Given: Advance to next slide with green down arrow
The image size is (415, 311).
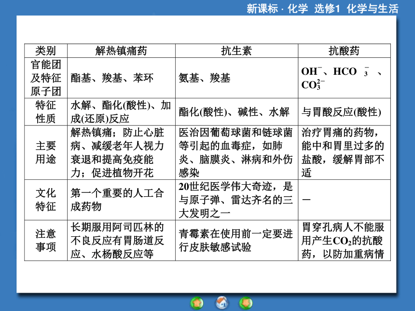Looking at the screenshot, I should pyautogui.click(x=246, y=303).
